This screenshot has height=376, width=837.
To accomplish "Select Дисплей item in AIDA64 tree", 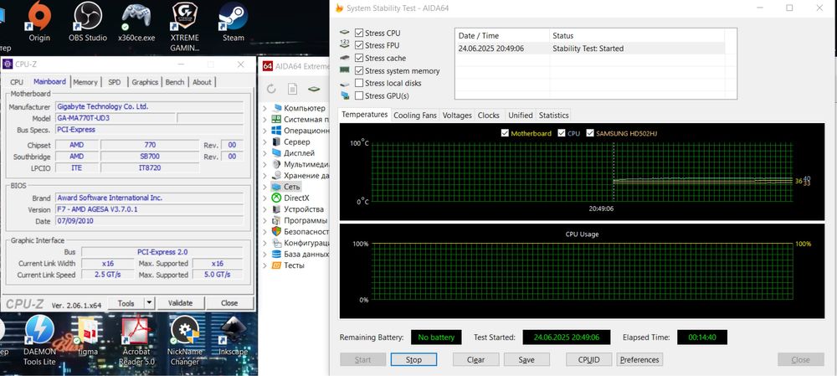I will tap(299, 152).
